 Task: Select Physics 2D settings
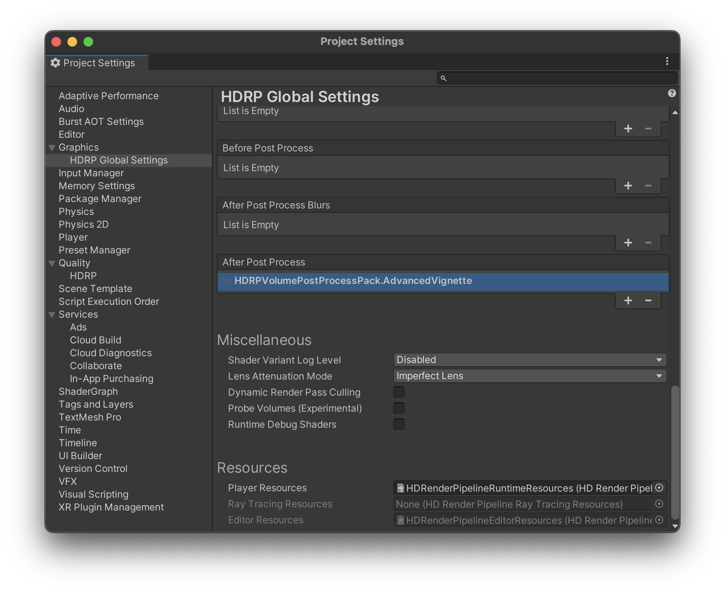[83, 225]
